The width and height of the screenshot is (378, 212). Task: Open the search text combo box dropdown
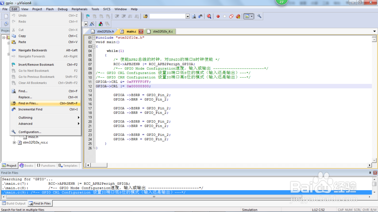point(187,16)
